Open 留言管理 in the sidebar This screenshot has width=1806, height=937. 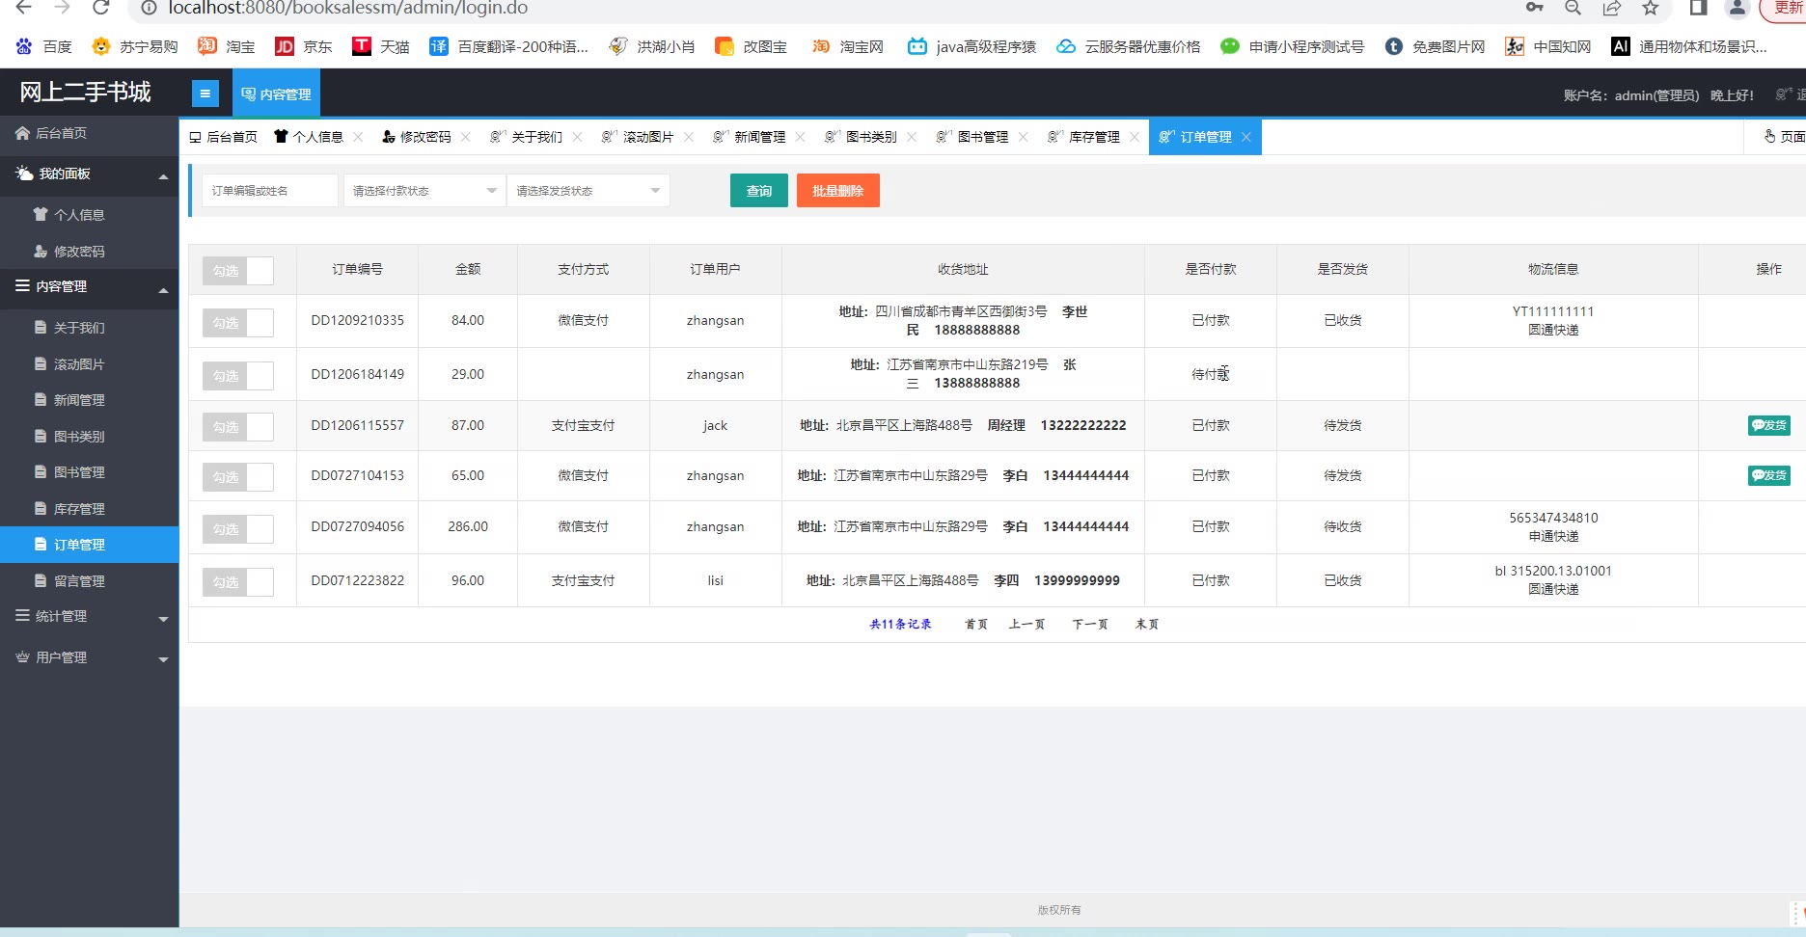point(79,581)
